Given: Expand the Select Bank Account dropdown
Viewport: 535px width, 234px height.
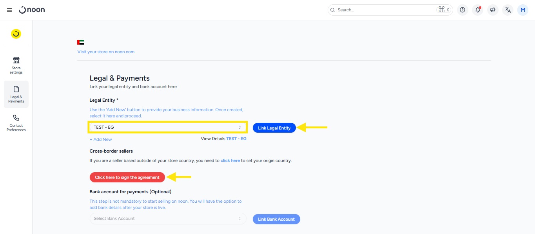Looking at the screenshot, I should pyautogui.click(x=168, y=218).
